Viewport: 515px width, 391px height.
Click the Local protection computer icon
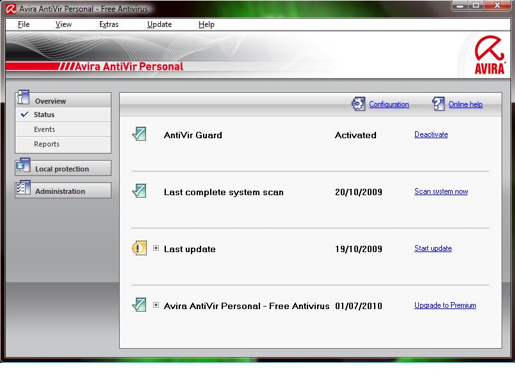[x=22, y=166]
